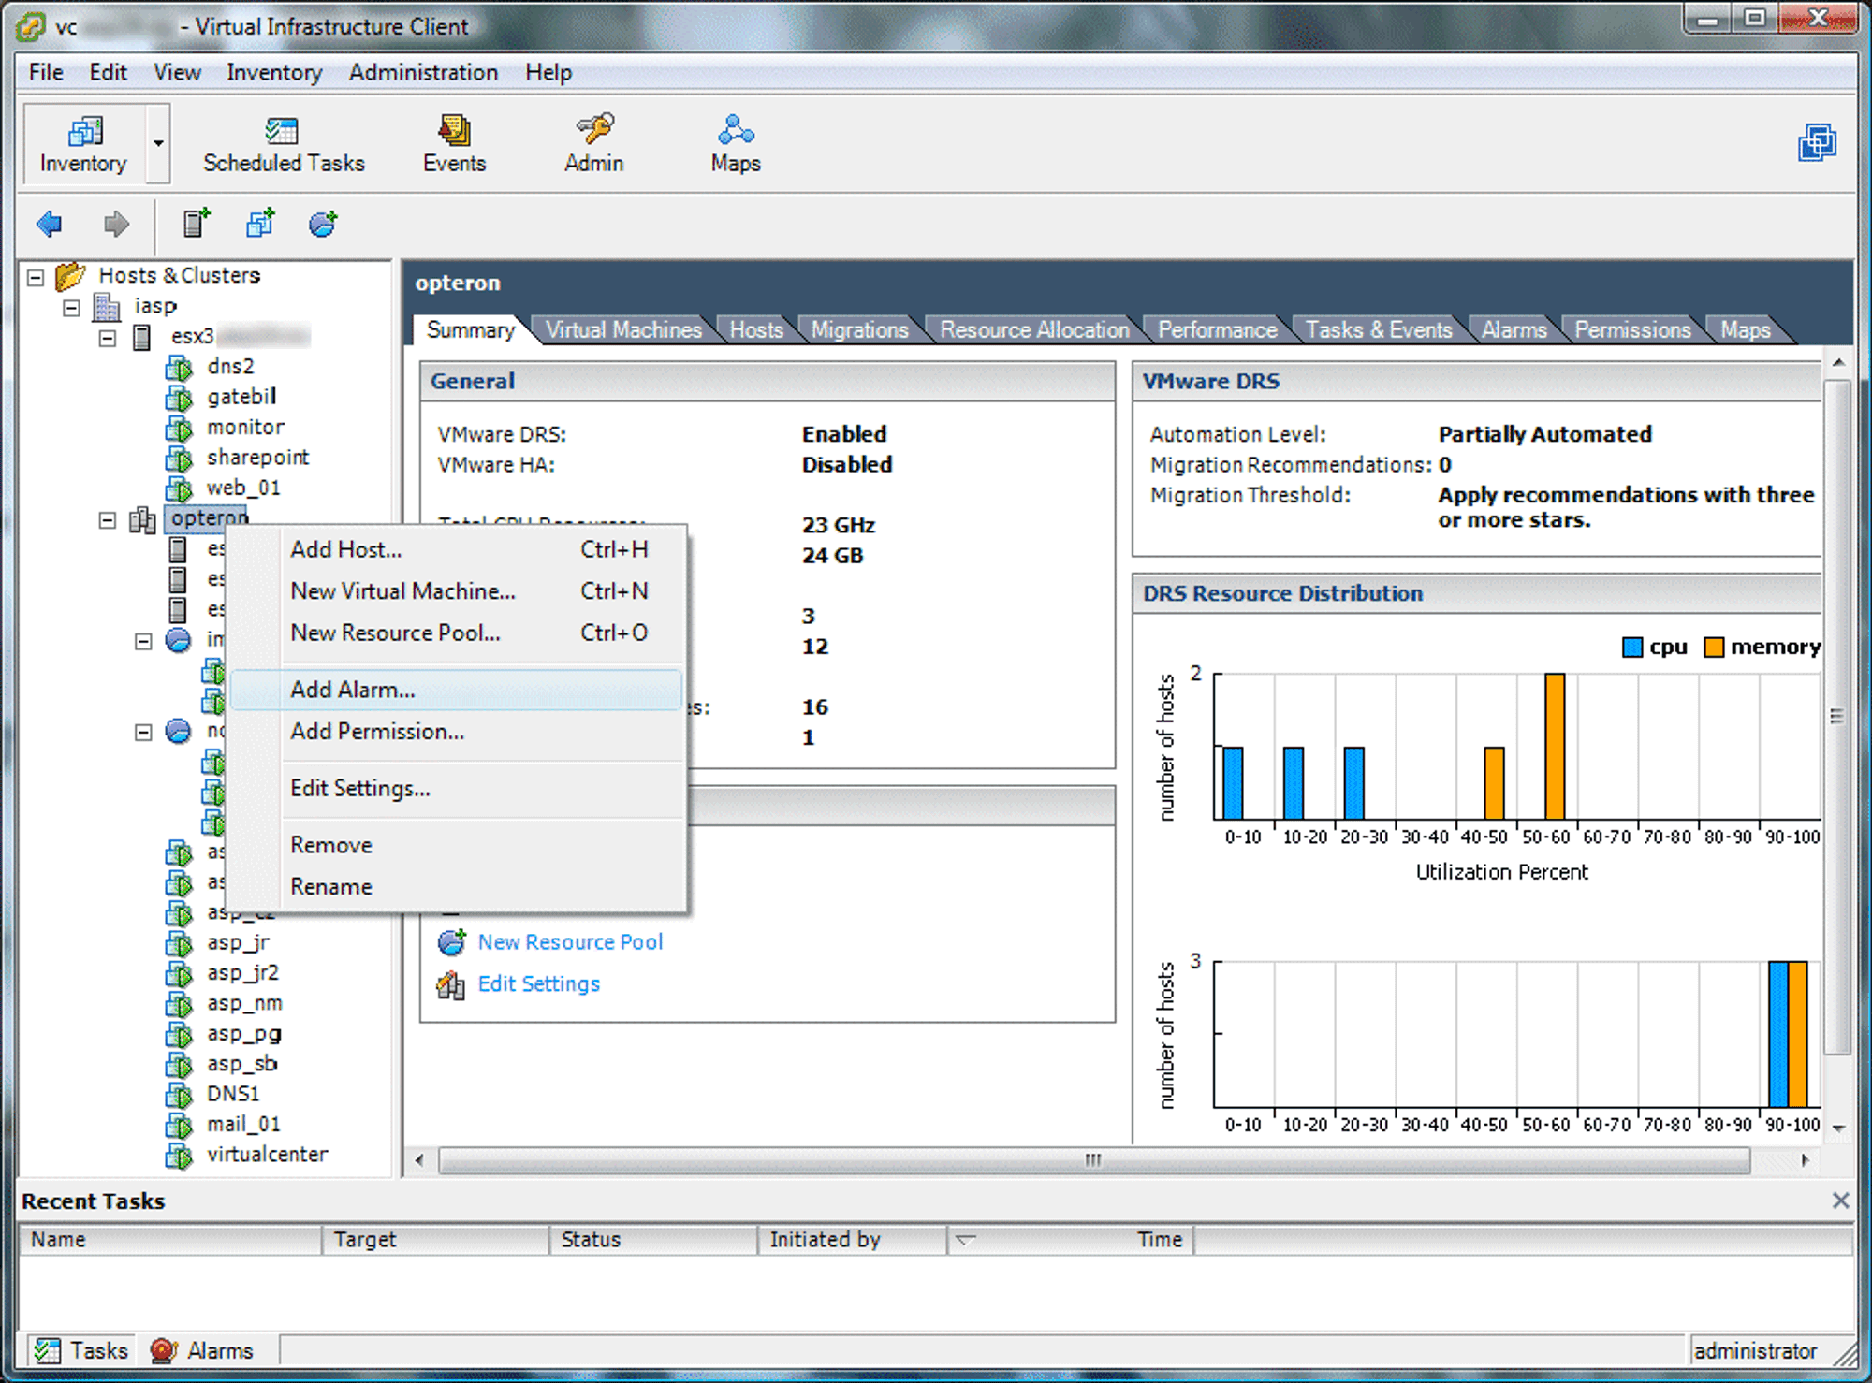Image resolution: width=1872 pixels, height=1383 pixels.
Task: Open the File menu
Action: 46,72
